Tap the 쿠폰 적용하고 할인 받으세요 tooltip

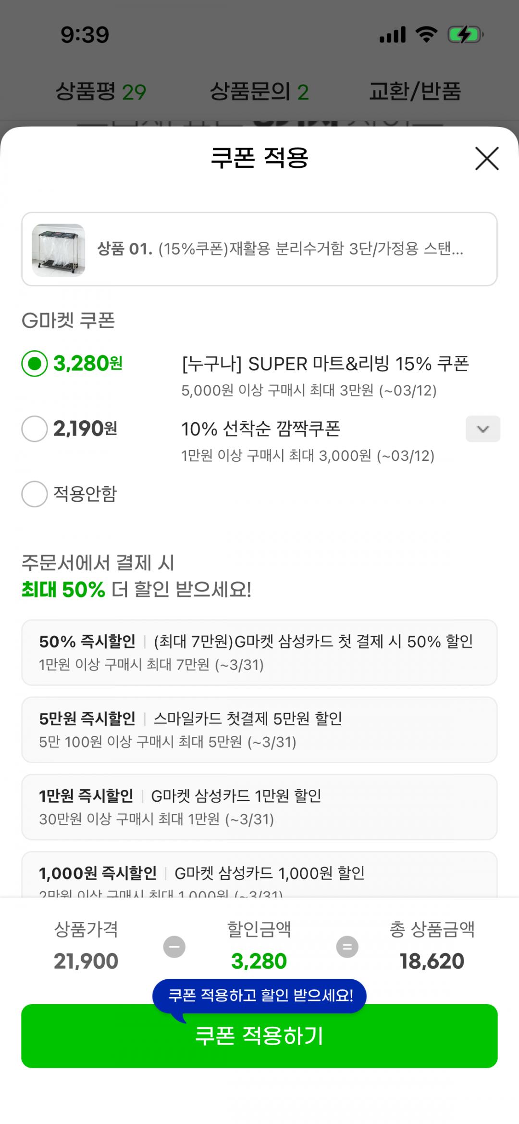pos(259,995)
